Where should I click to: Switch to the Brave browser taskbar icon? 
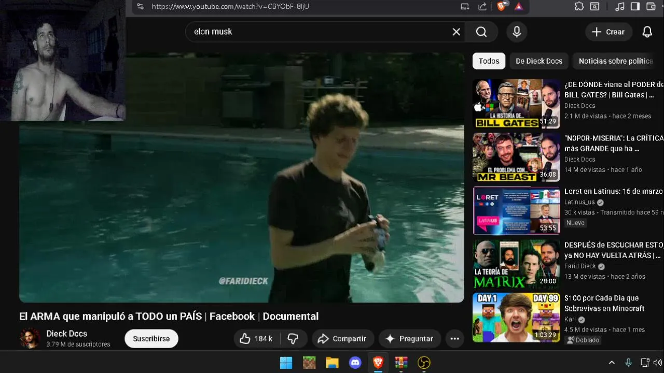[x=378, y=363]
